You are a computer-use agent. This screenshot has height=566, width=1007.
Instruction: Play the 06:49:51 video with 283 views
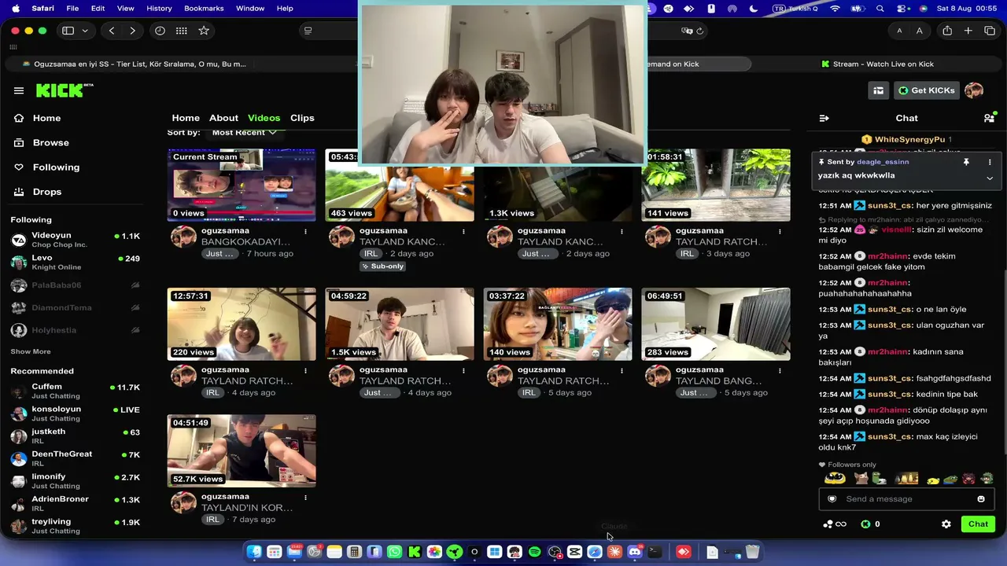(x=716, y=324)
